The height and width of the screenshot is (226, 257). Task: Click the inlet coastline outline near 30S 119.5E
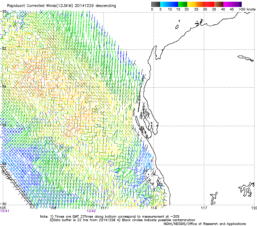[247, 189]
